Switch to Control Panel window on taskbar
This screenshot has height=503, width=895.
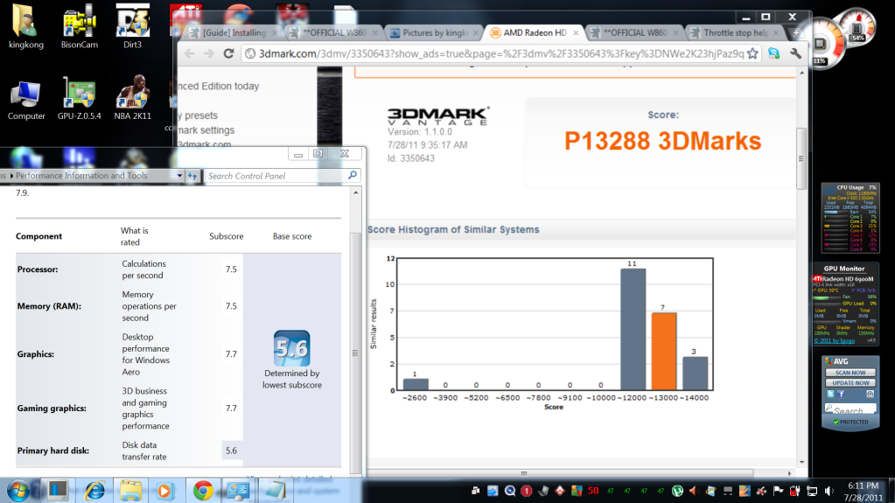tap(238, 491)
